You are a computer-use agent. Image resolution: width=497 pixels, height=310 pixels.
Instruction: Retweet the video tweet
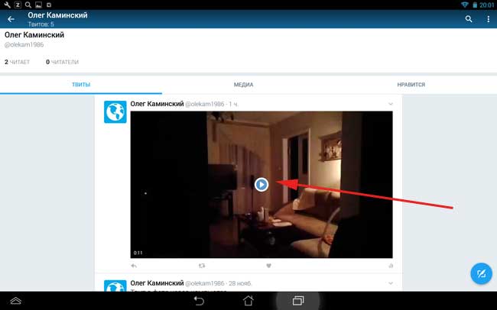tap(202, 266)
